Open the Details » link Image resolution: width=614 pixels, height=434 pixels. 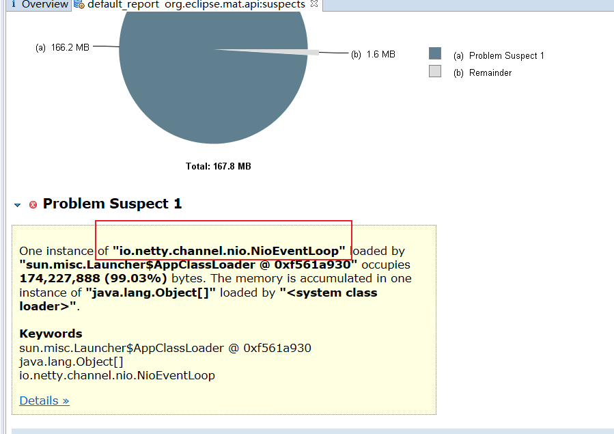click(44, 401)
